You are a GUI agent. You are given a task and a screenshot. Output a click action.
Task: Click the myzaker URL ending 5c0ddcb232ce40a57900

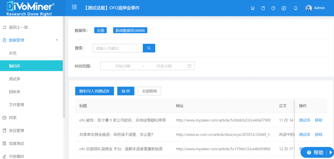click(x=223, y=120)
